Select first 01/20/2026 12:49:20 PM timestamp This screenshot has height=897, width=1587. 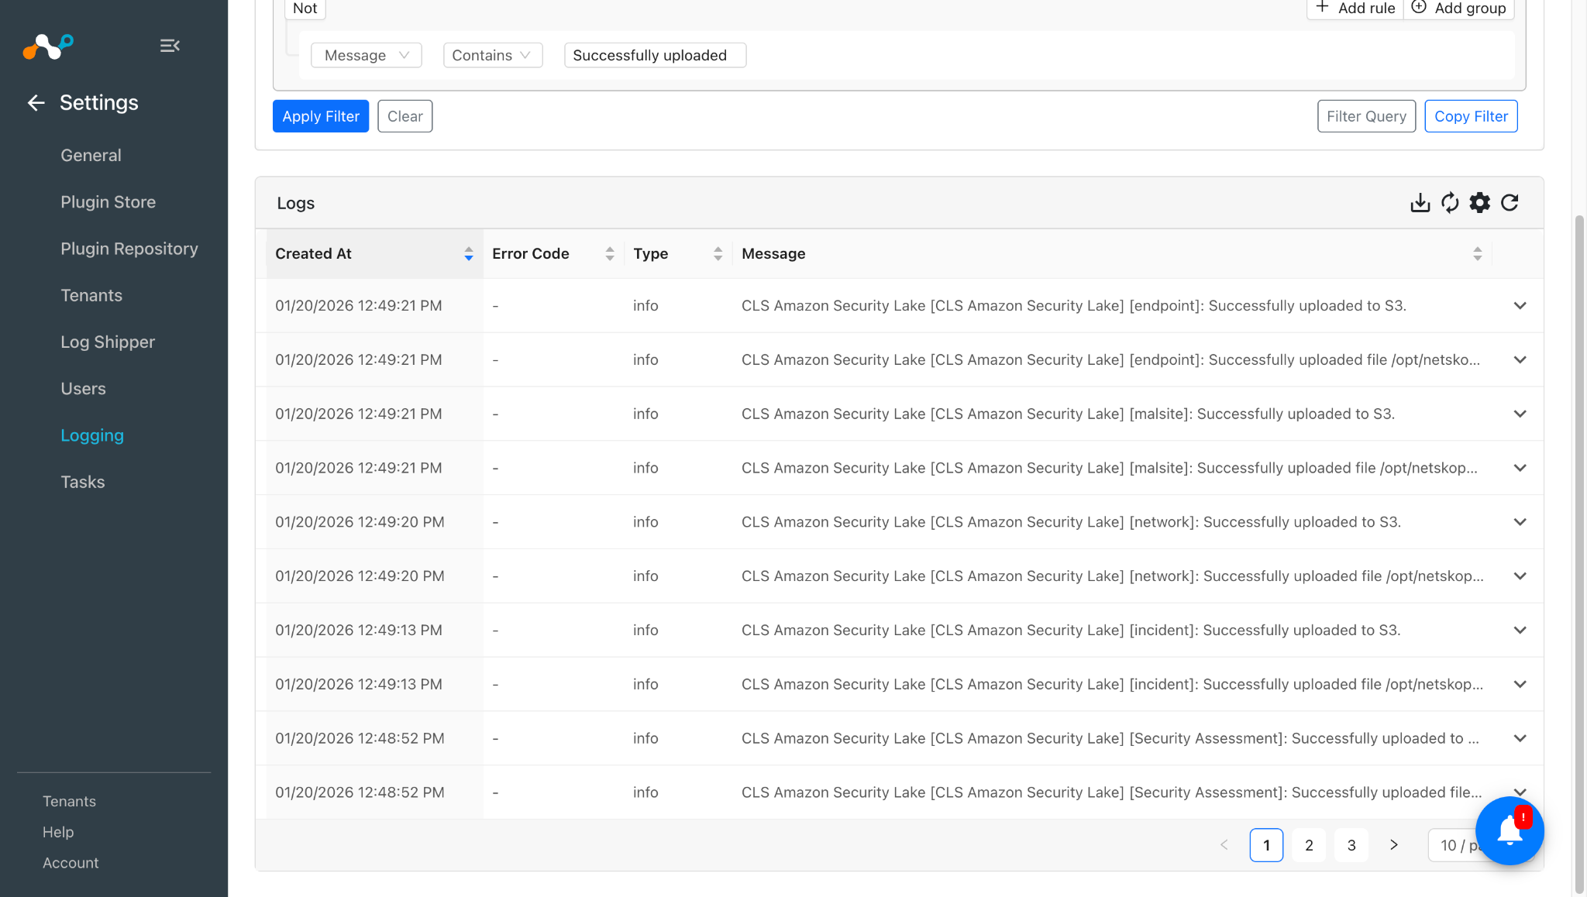(x=360, y=523)
